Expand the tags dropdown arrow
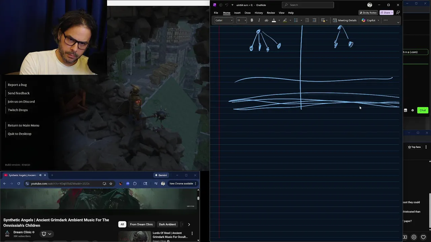This screenshot has width=431, height=242. click(327, 20)
